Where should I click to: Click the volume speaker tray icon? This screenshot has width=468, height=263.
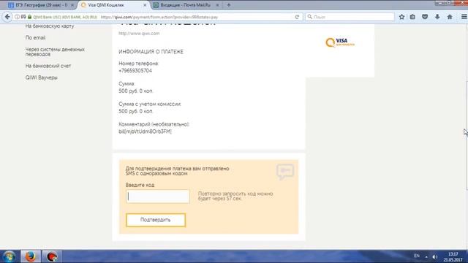(435, 256)
